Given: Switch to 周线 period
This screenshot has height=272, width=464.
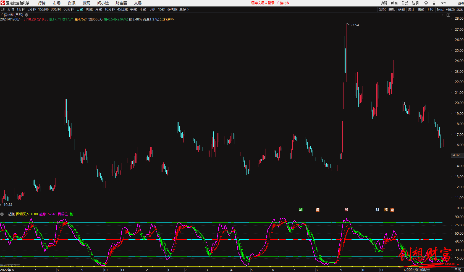Looking at the screenshot, I should tap(89, 9).
